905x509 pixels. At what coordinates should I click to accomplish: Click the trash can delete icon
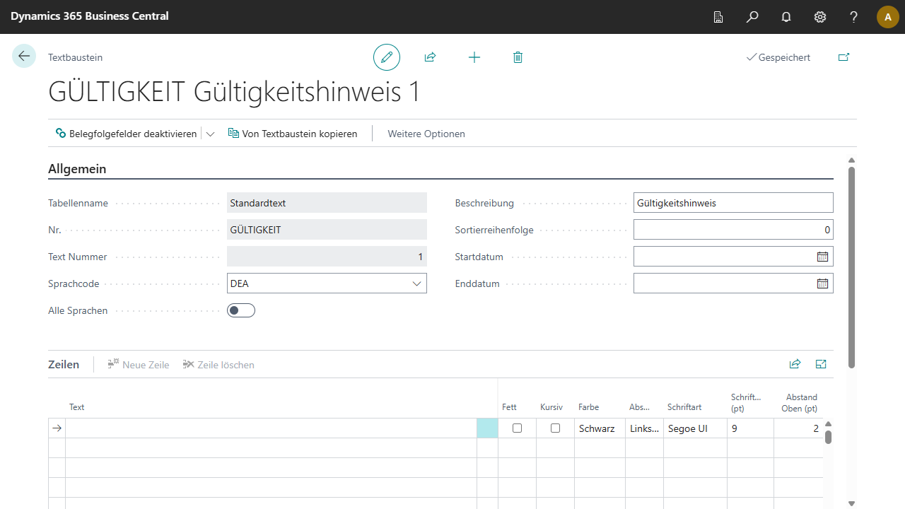518,57
